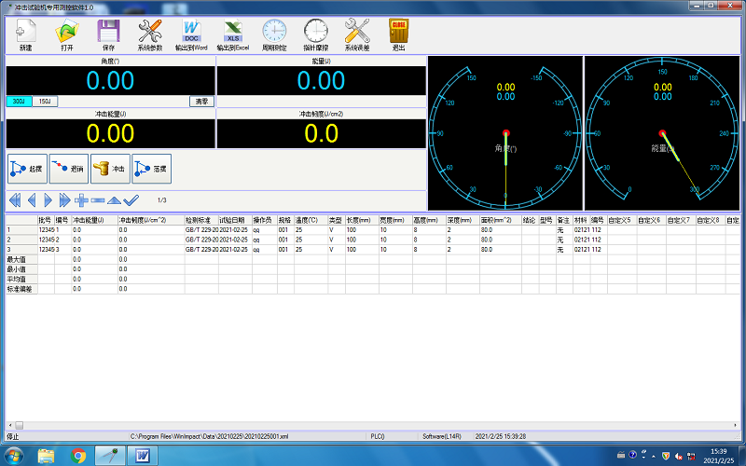Switch to Word in the taskbar
This screenshot has width=746, height=466.
tap(143, 456)
